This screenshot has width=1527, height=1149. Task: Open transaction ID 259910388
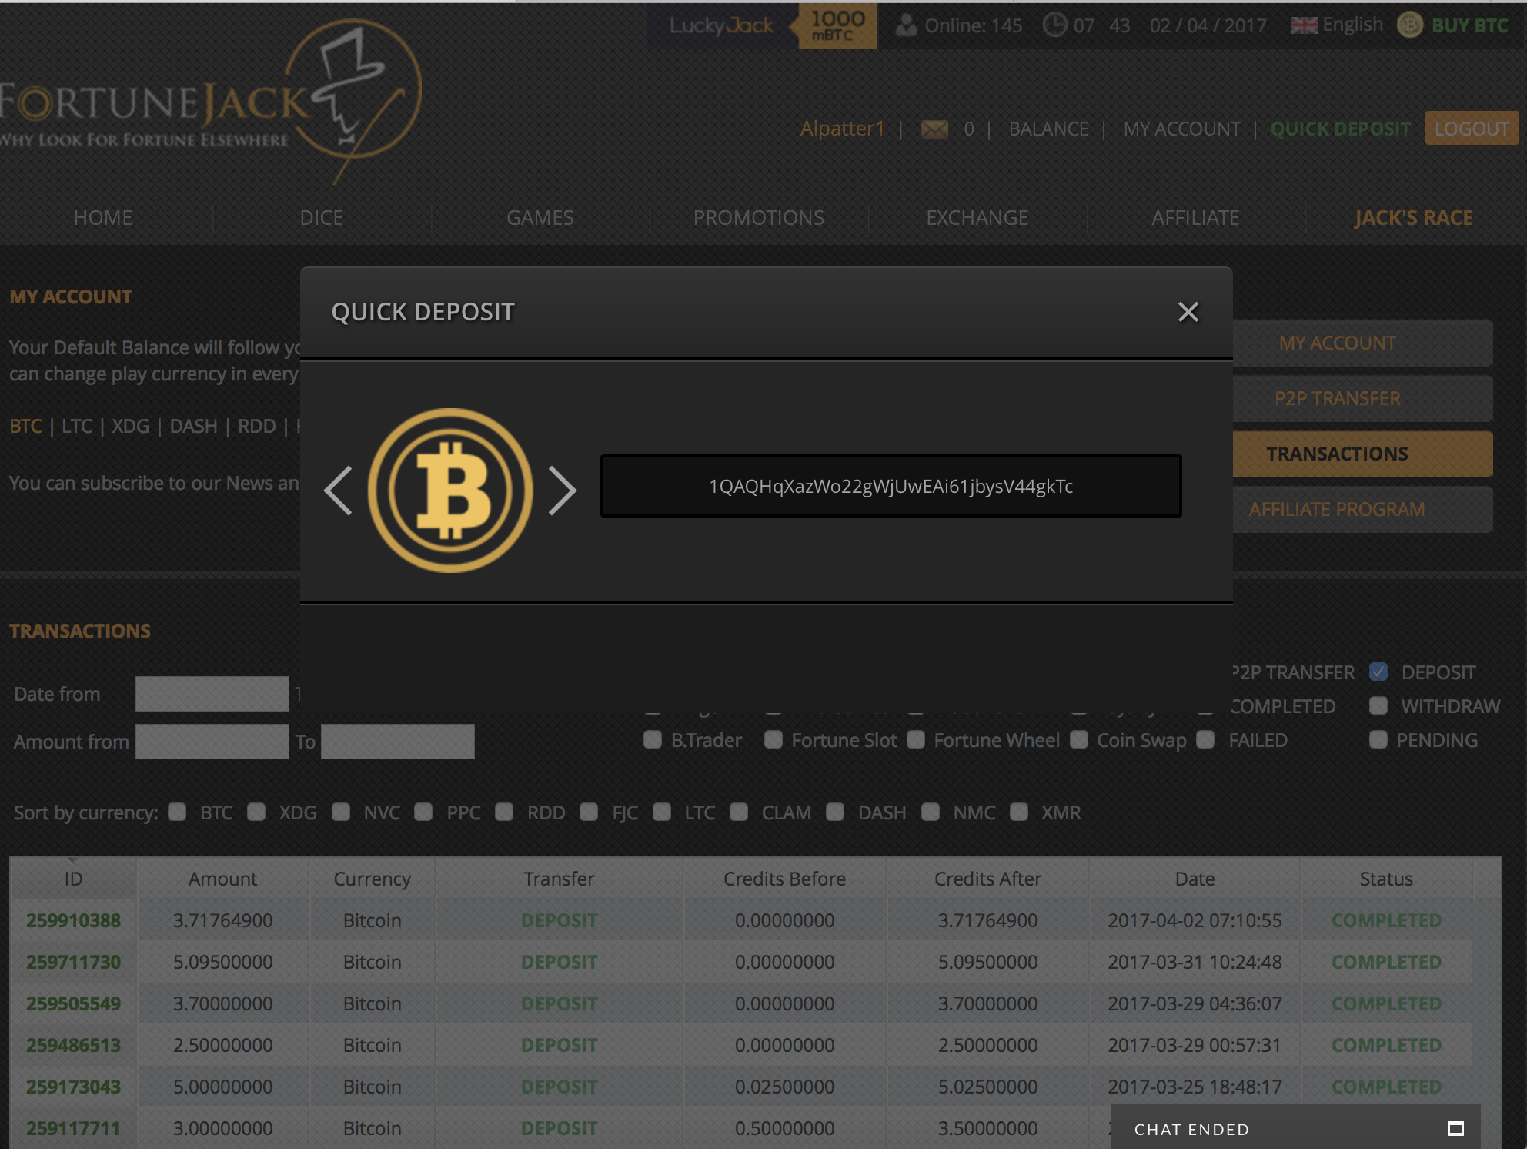74,920
